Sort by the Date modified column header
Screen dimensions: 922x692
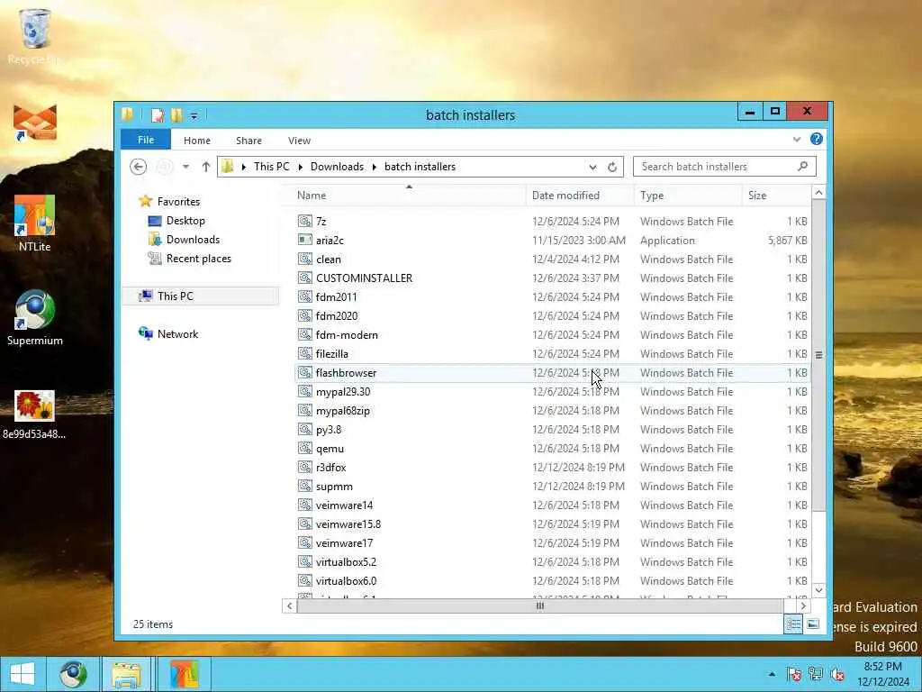[x=580, y=196]
